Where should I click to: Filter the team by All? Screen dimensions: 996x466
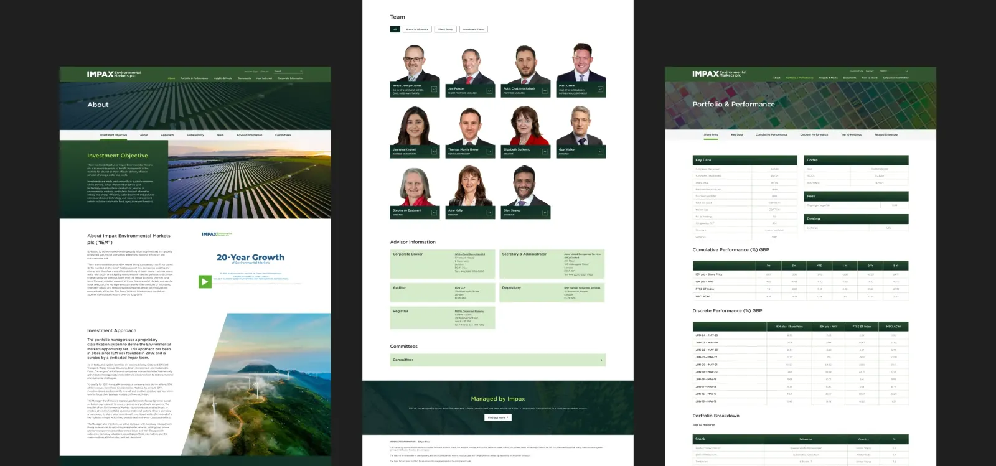395,29
